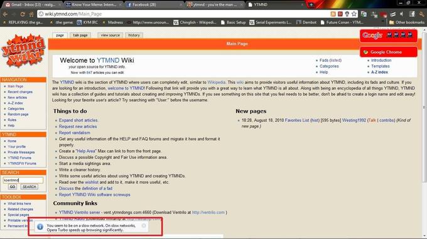Open Random page link in sidebar
Viewport: 427px width, 239px height.
[18, 114]
